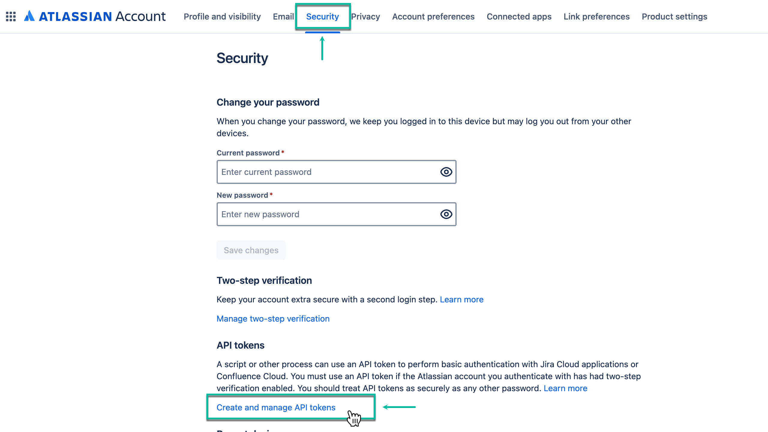Open Privacy settings

pos(366,16)
